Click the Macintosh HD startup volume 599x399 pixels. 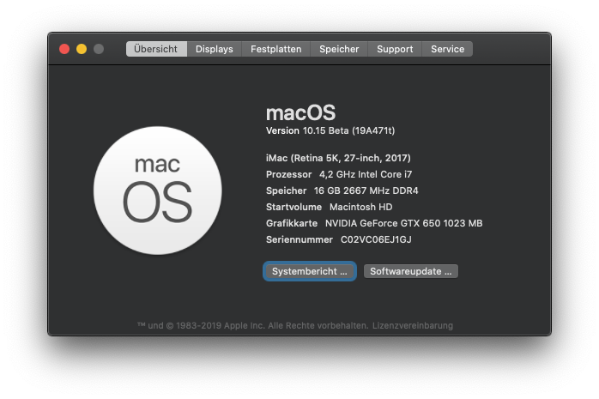tap(360, 207)
